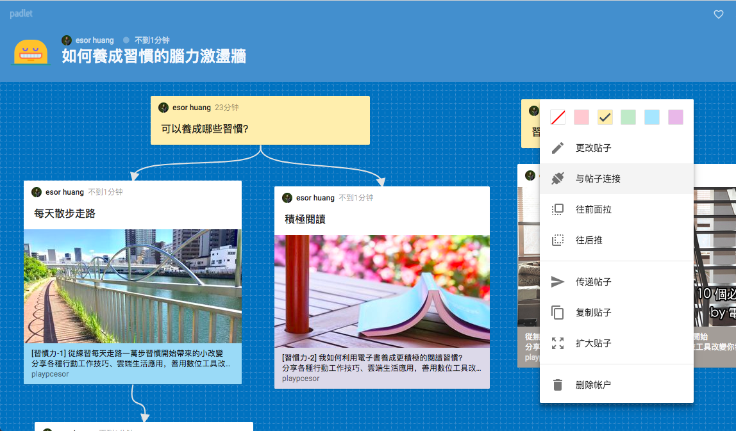The width and height of the screenshot is (736, 431).
Task: Click the yellow emoji wall icon
Action: 31,52
